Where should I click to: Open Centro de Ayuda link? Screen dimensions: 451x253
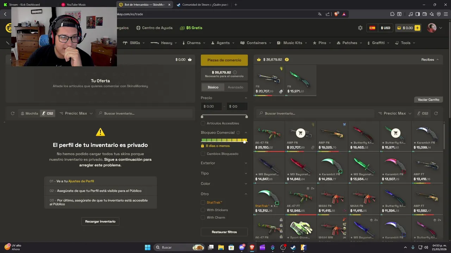tap(154, 28)
